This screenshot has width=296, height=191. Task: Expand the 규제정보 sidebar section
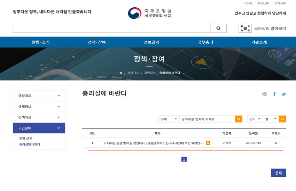(39, 107)
